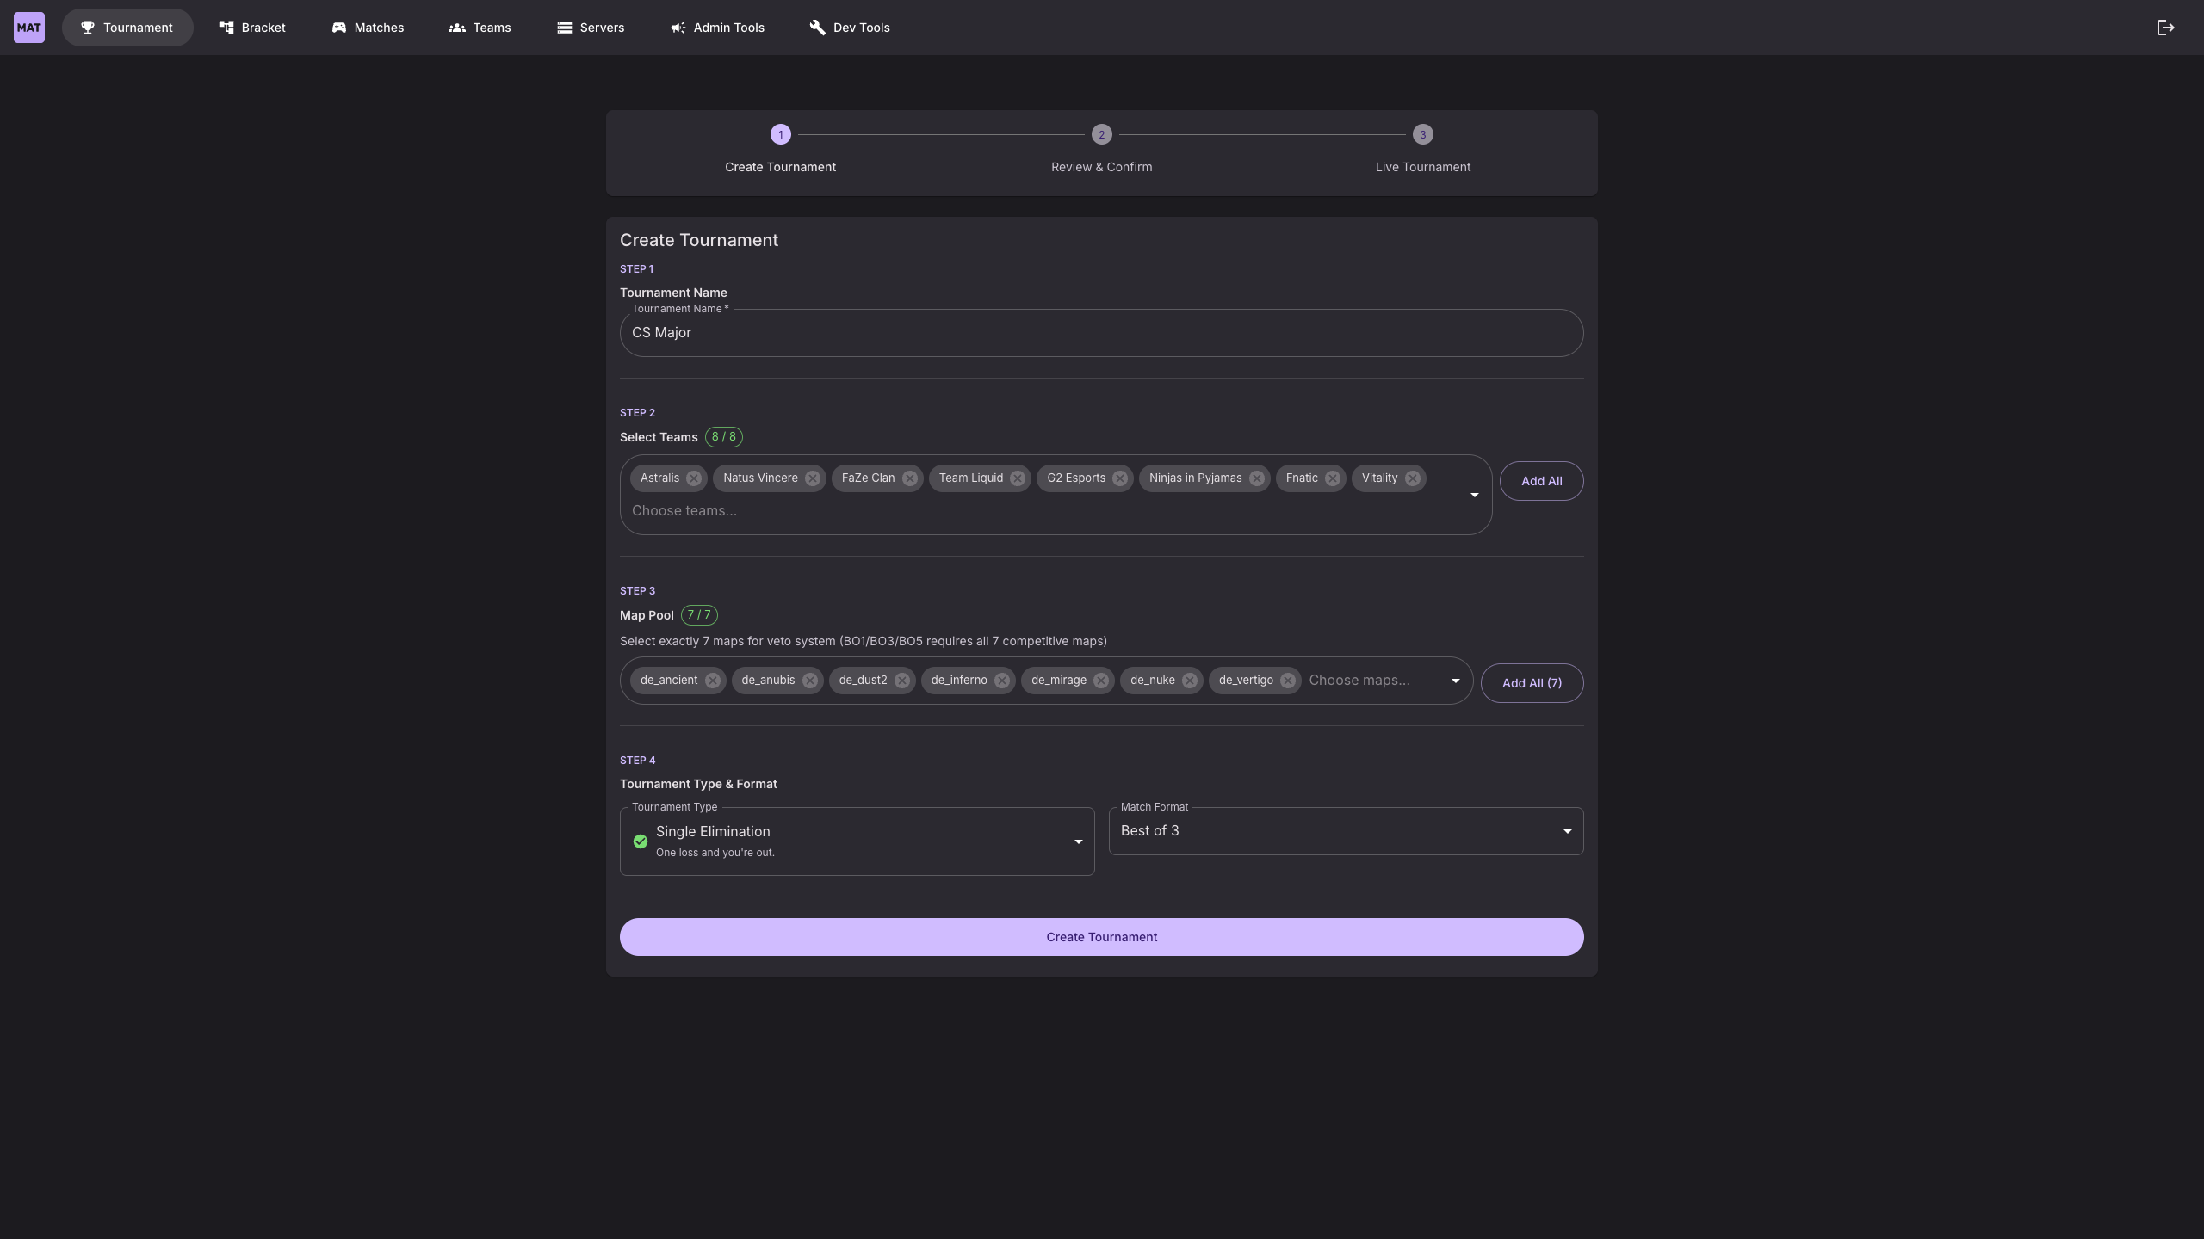Screen dimensions: 2204x1239
Task: Go to the Servers page
Action: click(591, 28)
